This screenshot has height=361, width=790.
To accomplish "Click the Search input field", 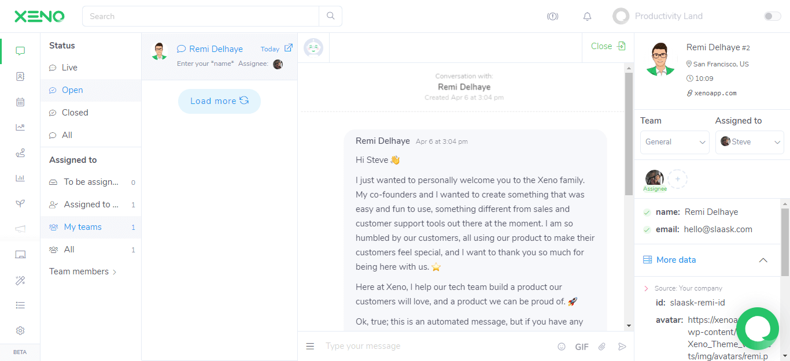I will click(201, 16).
